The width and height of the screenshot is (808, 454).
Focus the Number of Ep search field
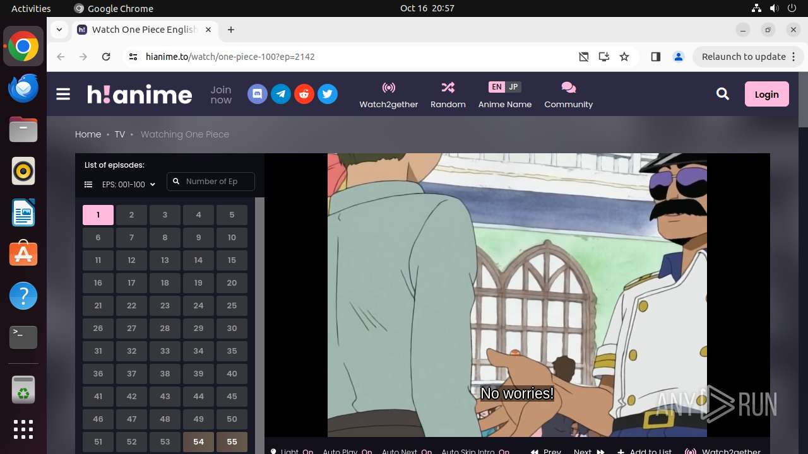(211, 182)
